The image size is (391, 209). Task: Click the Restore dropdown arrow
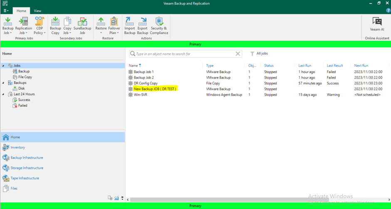click(101, 33)
